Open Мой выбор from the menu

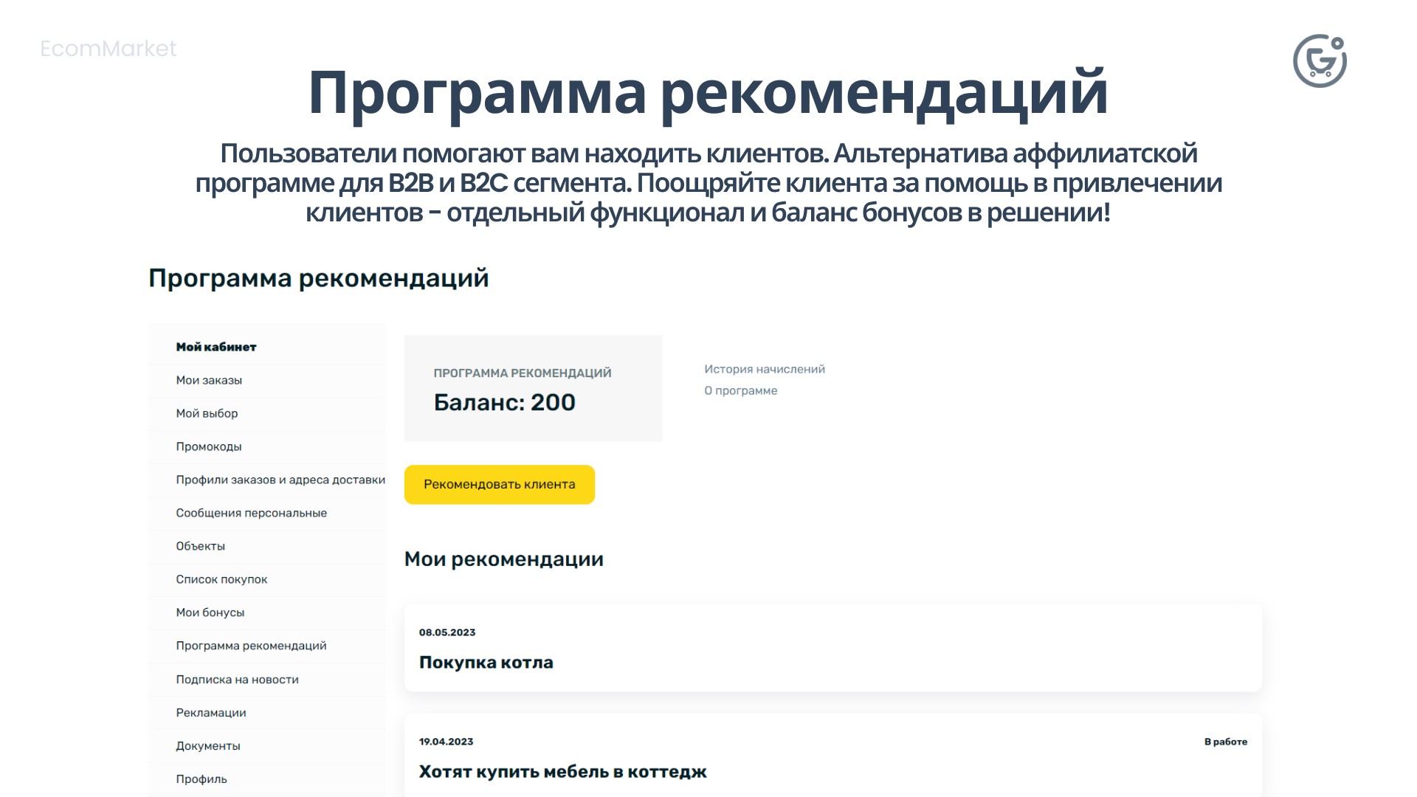point(206,413)
